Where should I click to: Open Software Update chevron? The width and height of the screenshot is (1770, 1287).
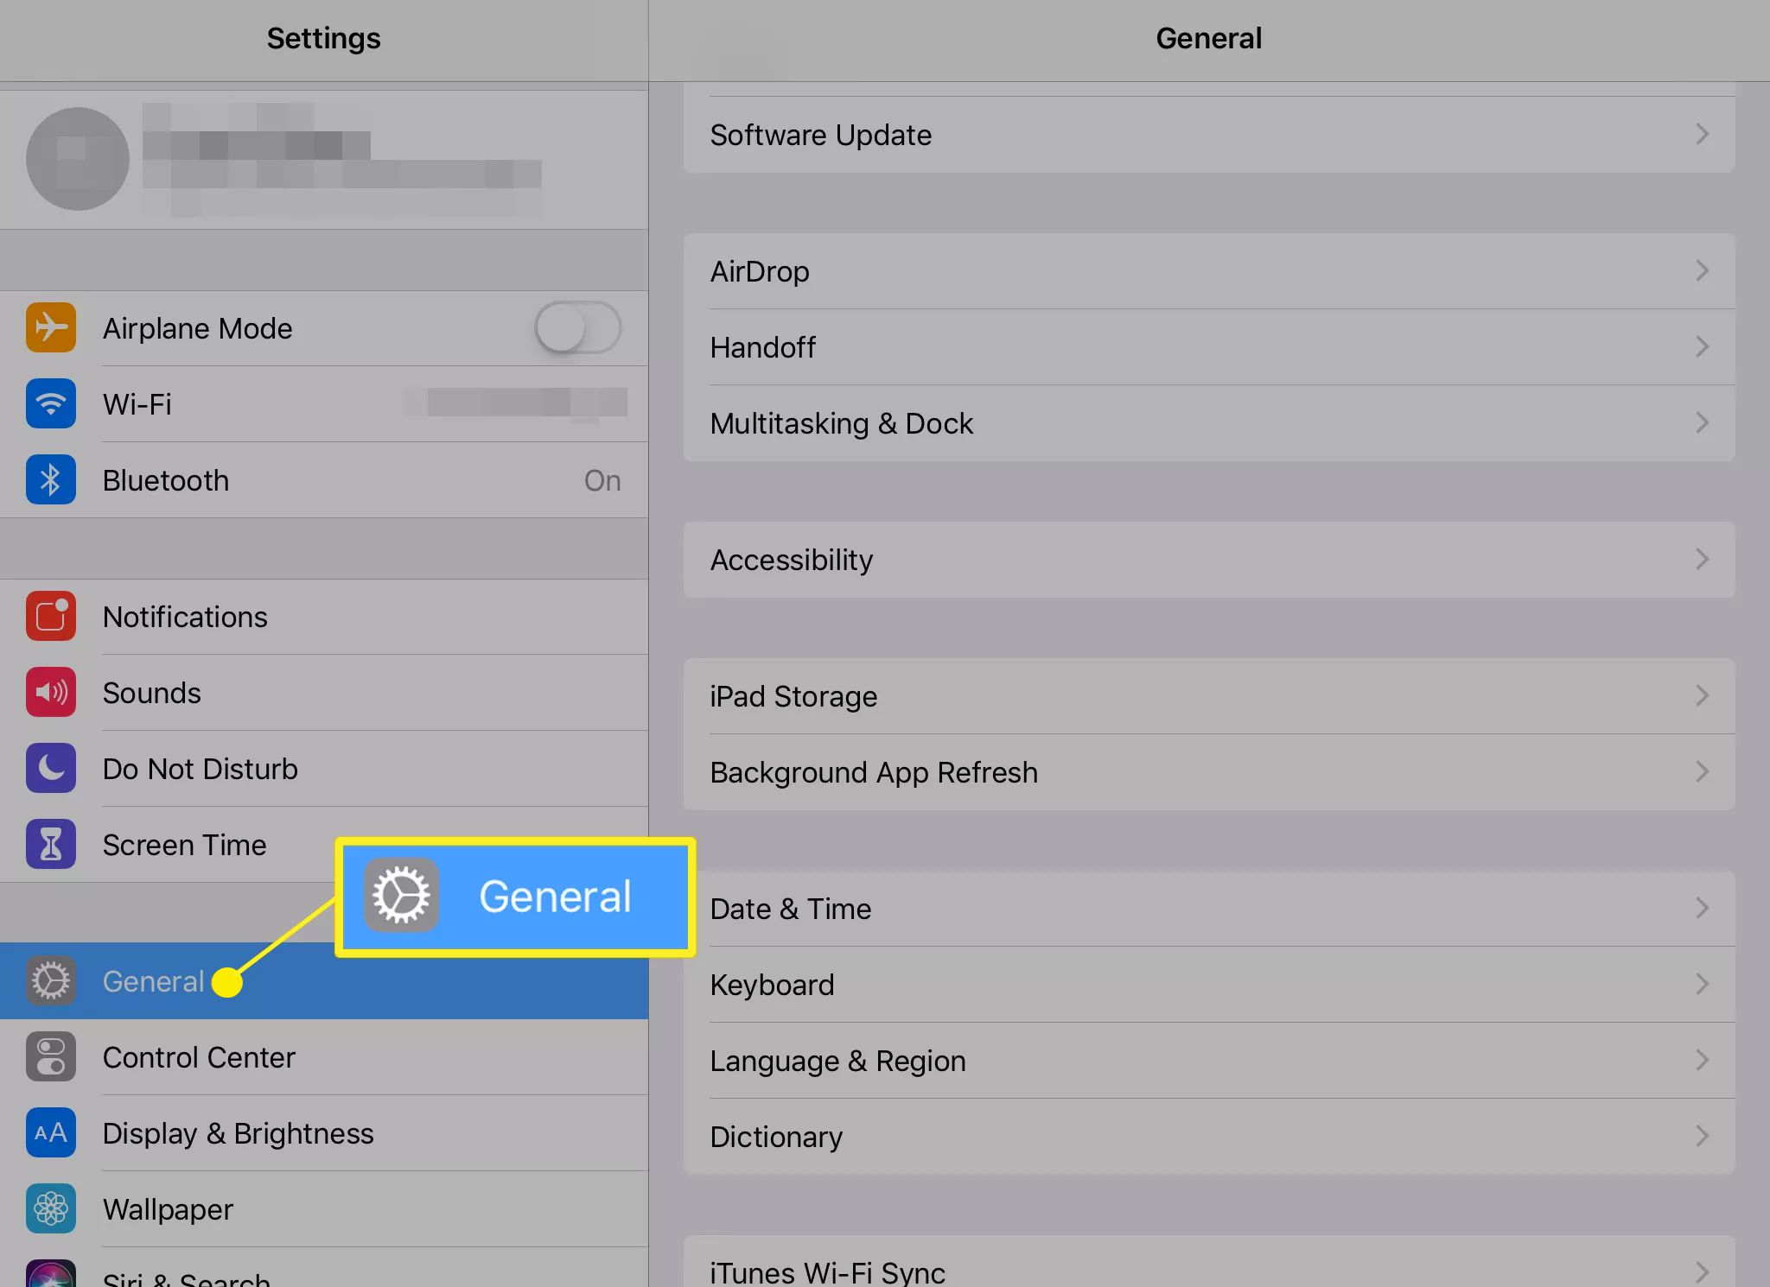tap(1702, 134)
